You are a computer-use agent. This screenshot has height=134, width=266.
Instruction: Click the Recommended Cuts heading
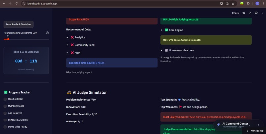coord(78,29)
